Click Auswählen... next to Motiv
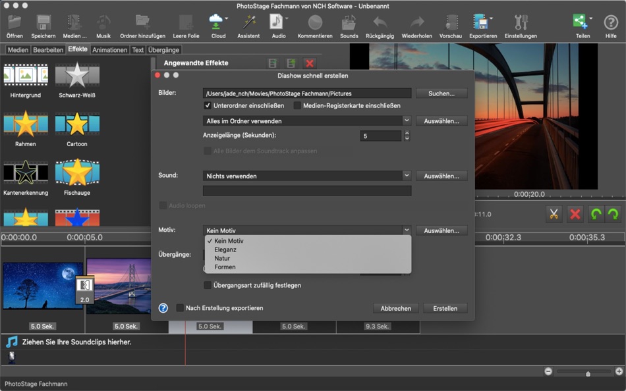 click(x=441, y=230)
